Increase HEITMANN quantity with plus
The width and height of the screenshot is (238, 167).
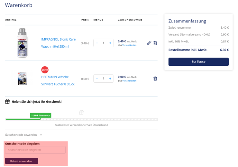110,79
